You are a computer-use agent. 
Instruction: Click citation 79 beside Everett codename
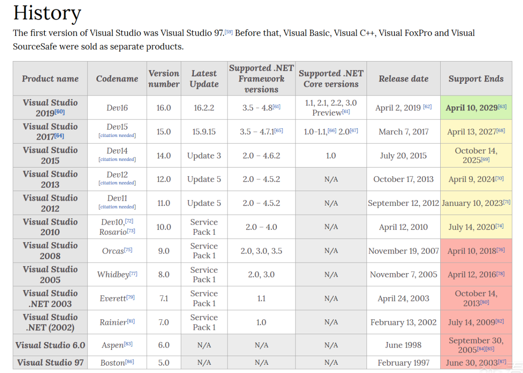coord(130,297)
